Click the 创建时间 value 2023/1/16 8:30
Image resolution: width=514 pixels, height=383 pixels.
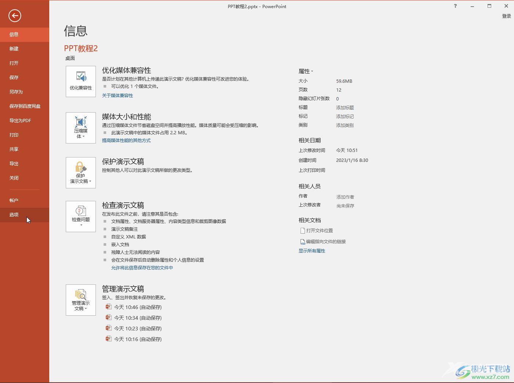point(352,160)
